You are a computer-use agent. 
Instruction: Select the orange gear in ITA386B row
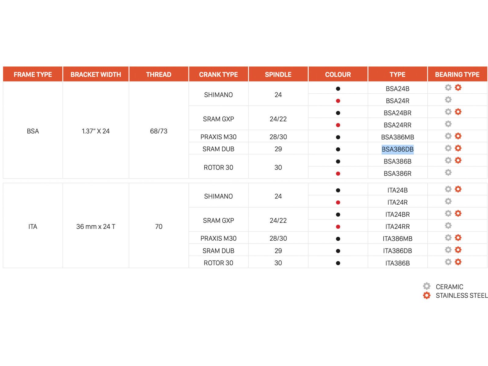coord(458,262)
